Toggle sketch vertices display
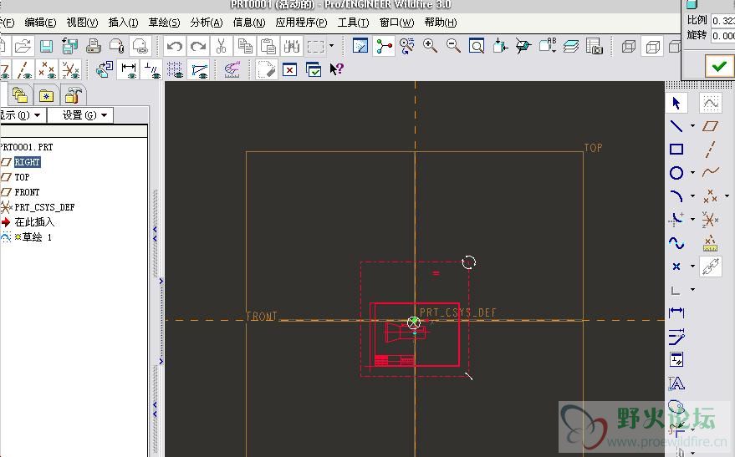Screen dimensions: 735x457 tap(199, 70)
